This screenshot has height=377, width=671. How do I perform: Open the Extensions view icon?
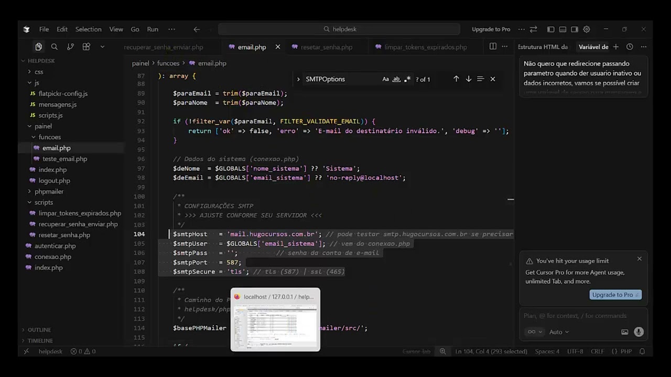(x=86, y=47)
